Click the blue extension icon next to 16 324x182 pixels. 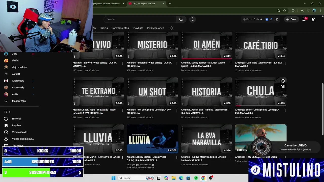click(267, 19)
